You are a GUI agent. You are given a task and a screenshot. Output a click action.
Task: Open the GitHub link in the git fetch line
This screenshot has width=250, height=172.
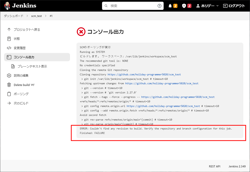[x=178, y=97]
